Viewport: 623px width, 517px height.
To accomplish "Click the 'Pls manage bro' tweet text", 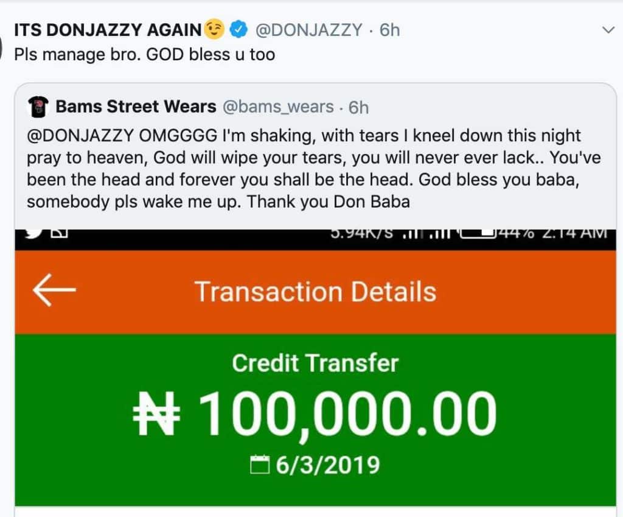I will point(145,54).
